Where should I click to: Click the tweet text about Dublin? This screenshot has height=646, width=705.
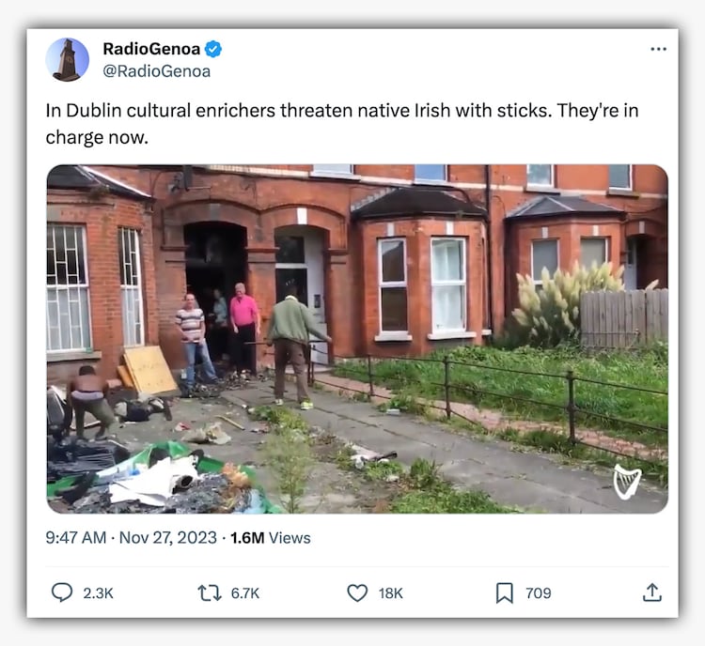[342, 124]
